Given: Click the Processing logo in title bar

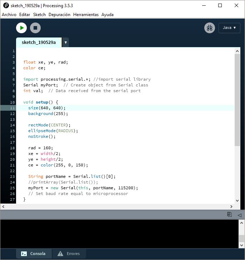Looking at the screenshot, I should point(6,5).
